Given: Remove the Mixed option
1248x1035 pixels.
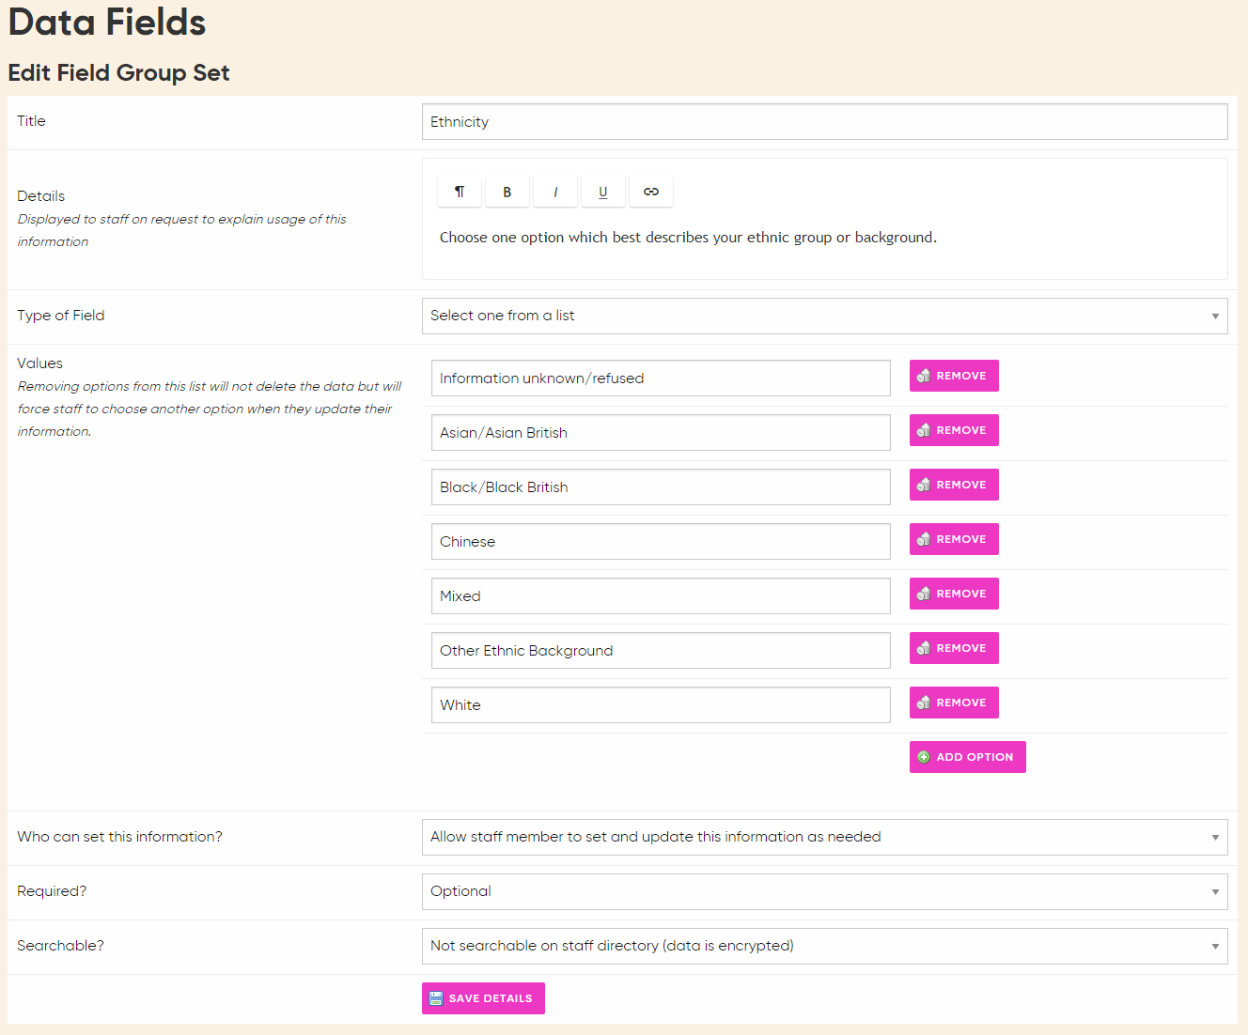Looking at the screenshot, I should [954, 594].
